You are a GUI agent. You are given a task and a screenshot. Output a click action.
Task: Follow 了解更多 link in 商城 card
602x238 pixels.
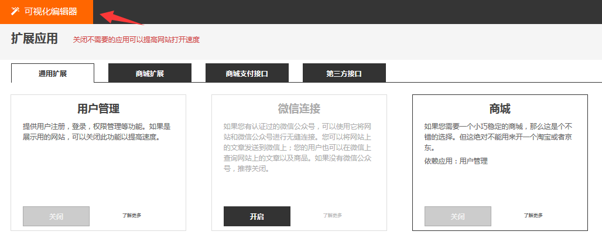click(x=533, y=216)
